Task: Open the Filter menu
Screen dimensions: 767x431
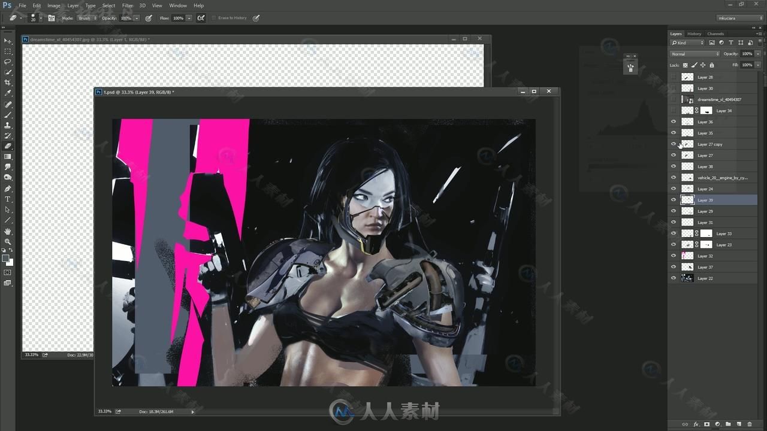Action: pos(128,5)
